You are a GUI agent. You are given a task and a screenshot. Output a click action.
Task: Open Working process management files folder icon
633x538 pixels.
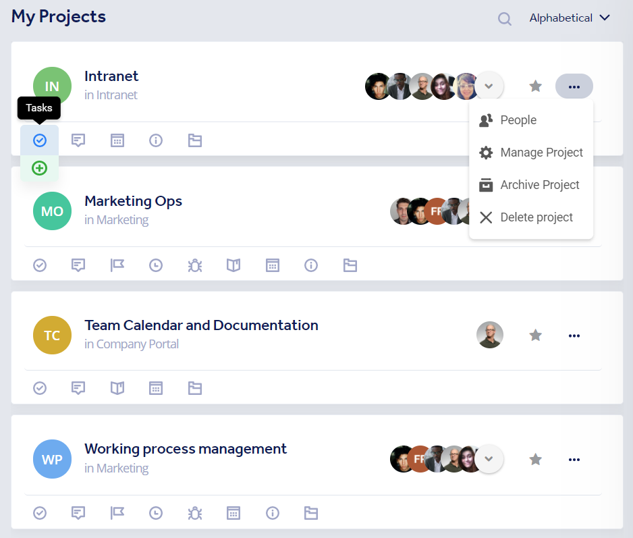pyautogui.click(x=311, y=513)
